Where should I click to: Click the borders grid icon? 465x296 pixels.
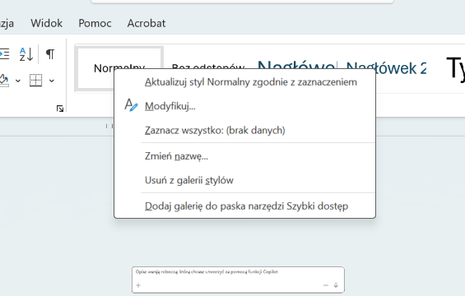point(36,81)
